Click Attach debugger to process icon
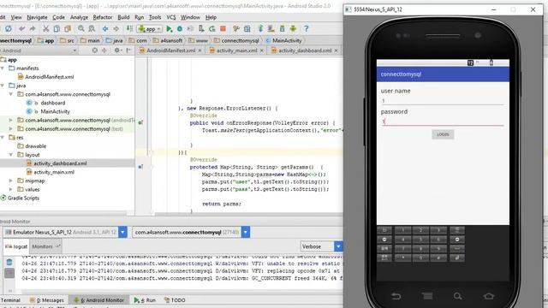The image size is (548, 308). [x=201, y=28]
